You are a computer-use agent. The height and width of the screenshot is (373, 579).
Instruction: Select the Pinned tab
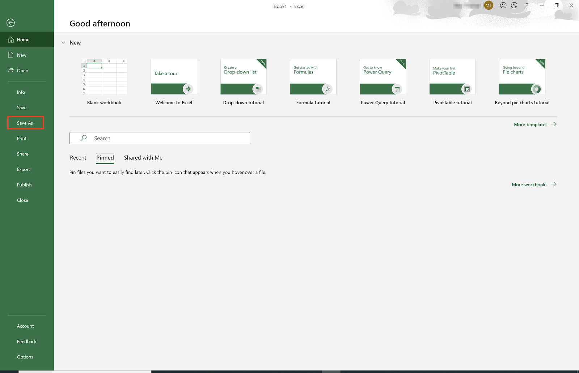(x=105, y=158)
